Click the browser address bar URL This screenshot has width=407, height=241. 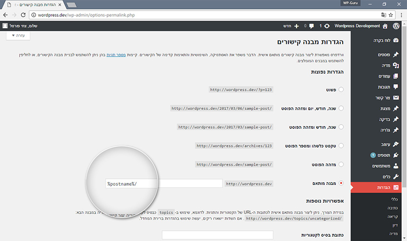pyautogui.click(x=86, y=15)
